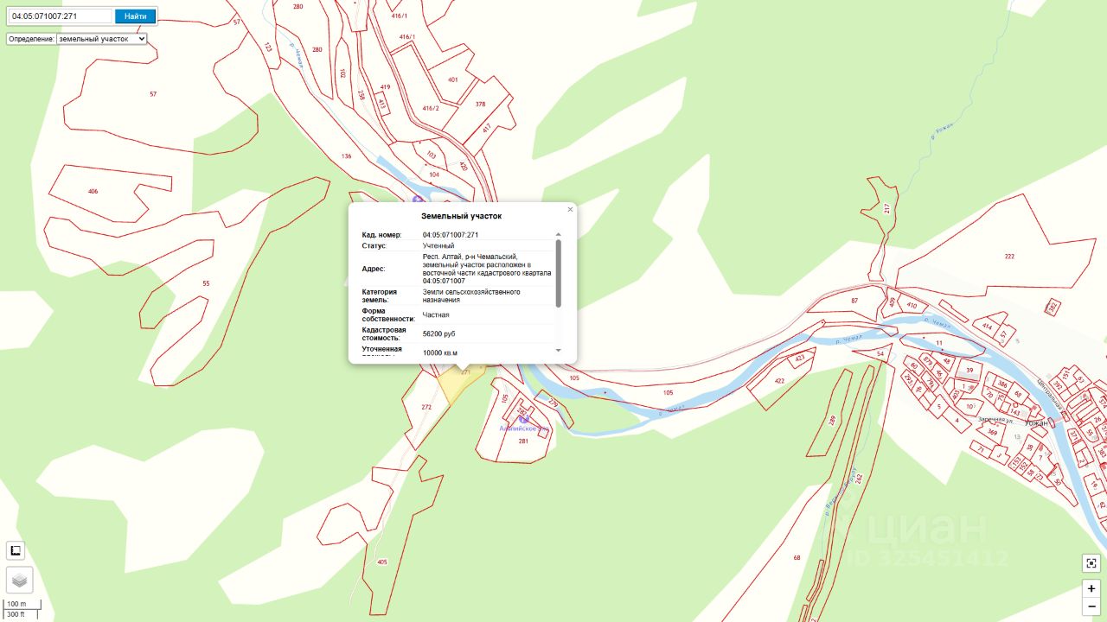Click the land category value Земли сельскохозяйственного назначения
The image size is (1107, 622).
(471, 295)
